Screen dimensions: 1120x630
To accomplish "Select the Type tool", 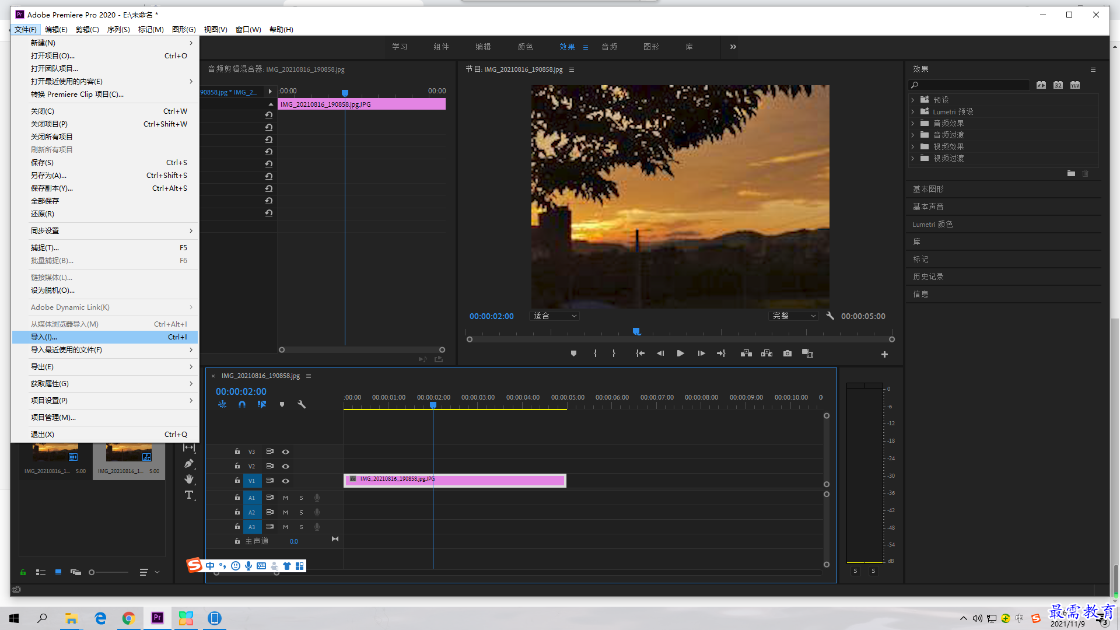I will click(x=189, y=495).
